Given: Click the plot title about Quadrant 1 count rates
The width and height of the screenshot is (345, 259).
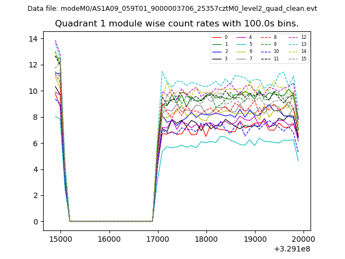Looking at the screenshot, I should click(176, 24).
